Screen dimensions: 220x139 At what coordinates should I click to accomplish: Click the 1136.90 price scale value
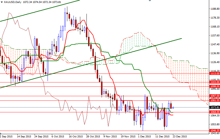214,53
